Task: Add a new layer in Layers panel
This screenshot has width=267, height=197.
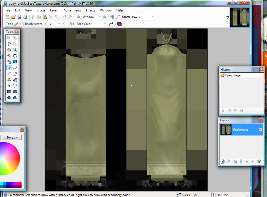Action: [223, 162]
